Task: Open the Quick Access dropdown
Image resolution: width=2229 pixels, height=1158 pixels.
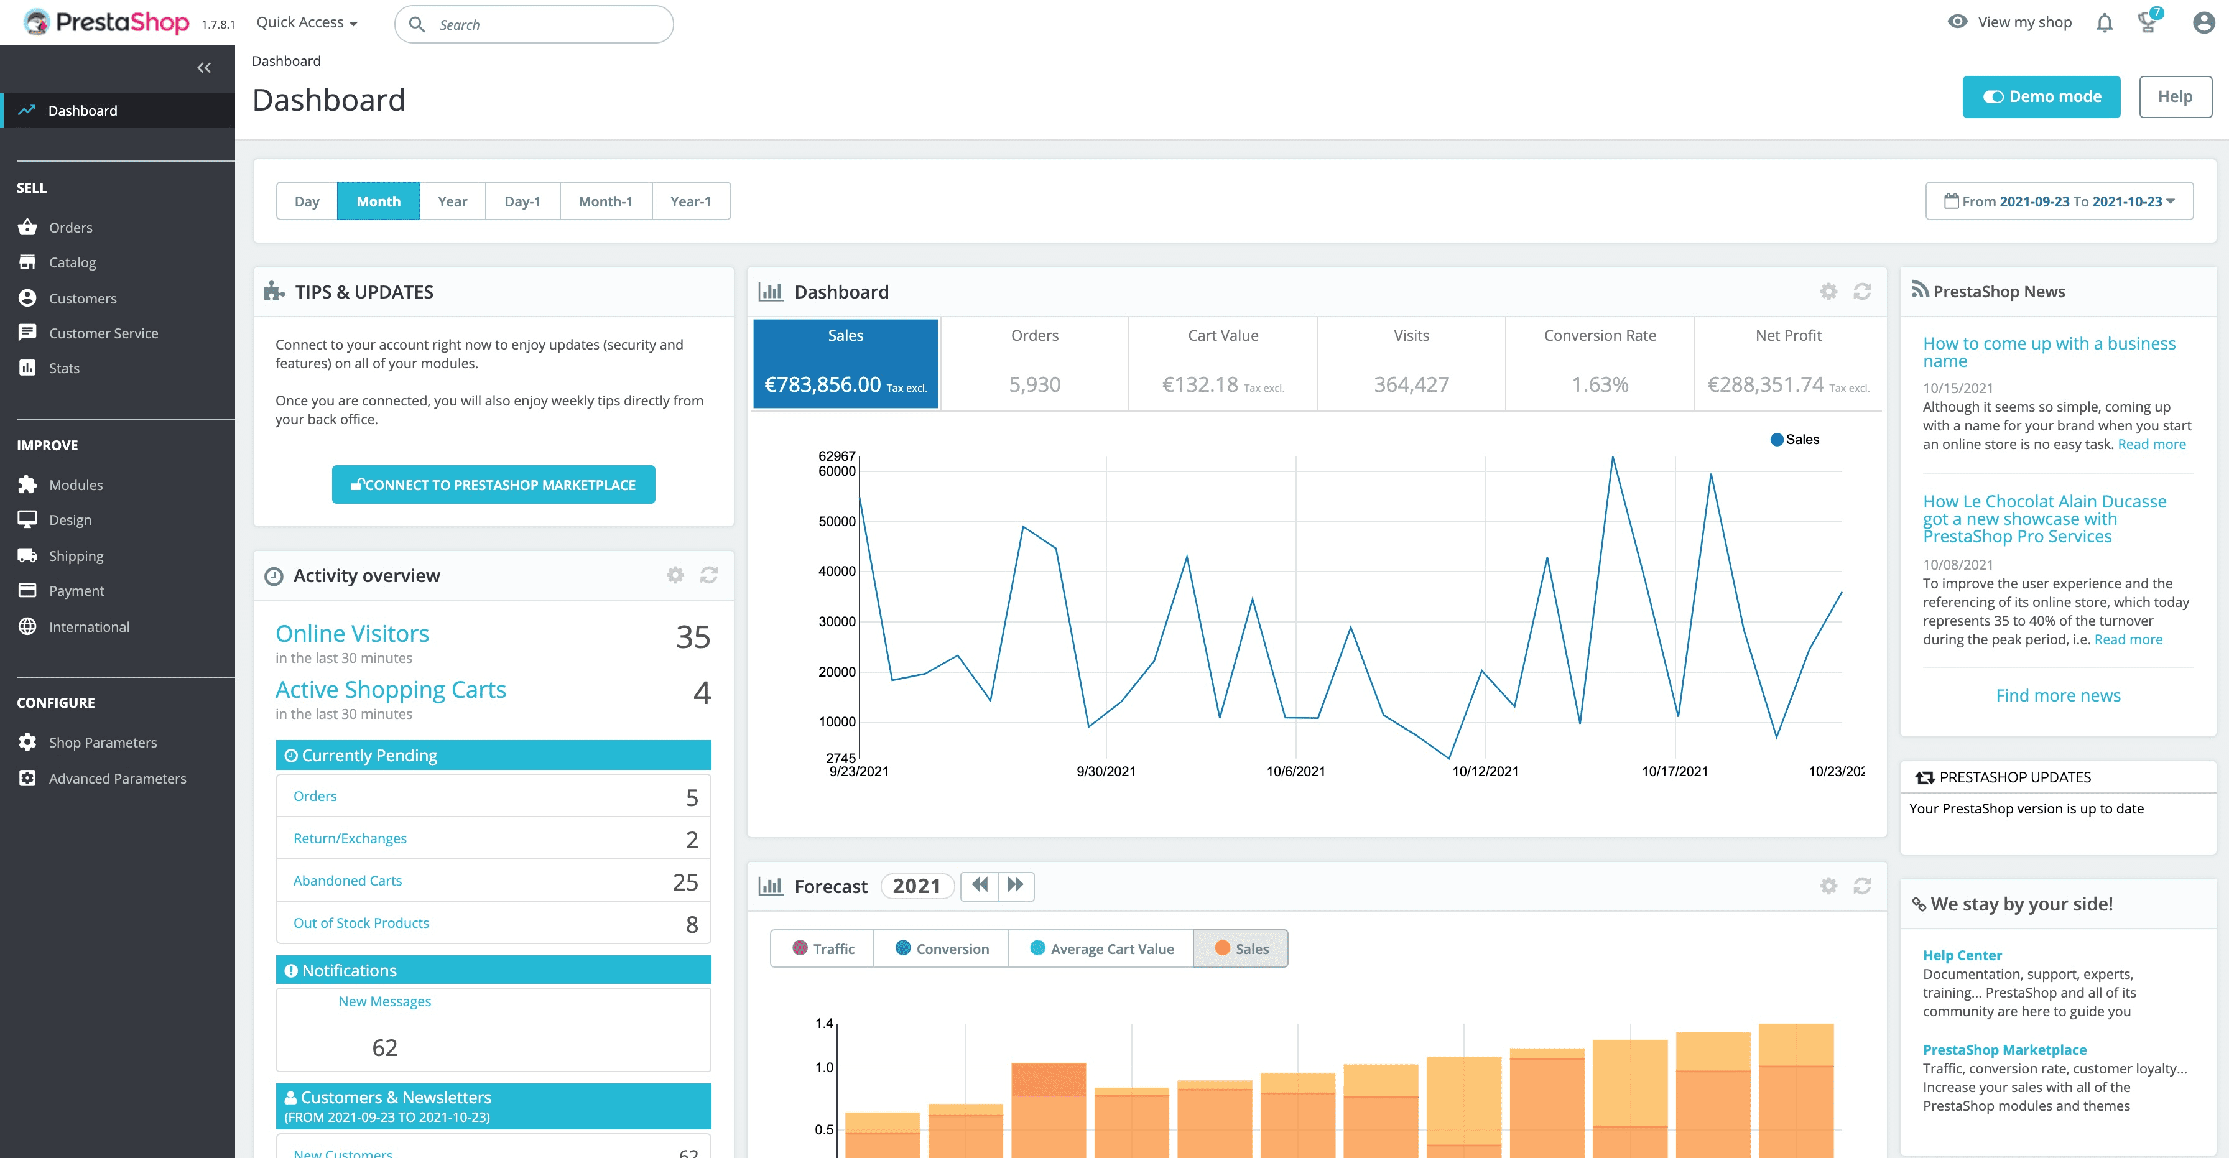Action: [x=307, y=24]
